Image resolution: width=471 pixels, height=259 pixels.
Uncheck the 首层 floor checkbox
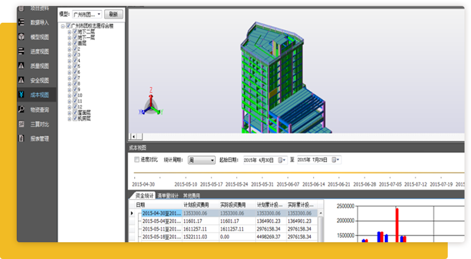pos(75,43)
